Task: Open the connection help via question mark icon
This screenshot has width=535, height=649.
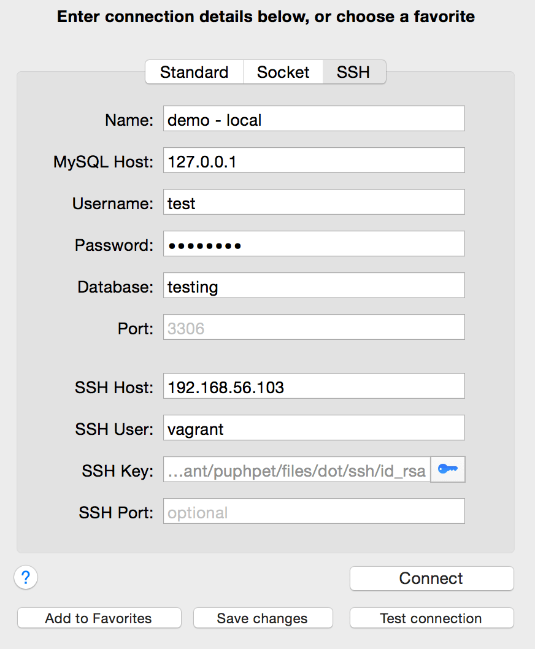Action: point(25,577)
